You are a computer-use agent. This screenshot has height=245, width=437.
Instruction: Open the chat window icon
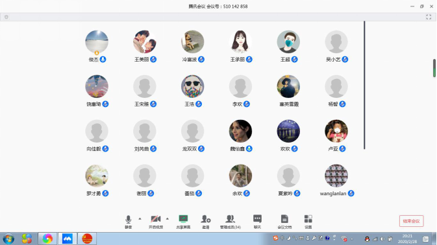[x=257, y=222]
